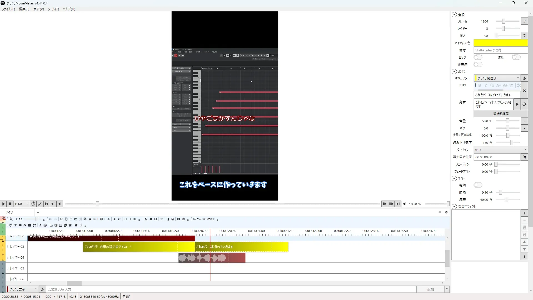
Task: Open the ツール(T) menu
Action: [x=53, y=9]
